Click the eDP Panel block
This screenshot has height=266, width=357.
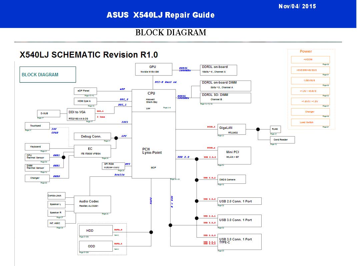tap(85, 91)
